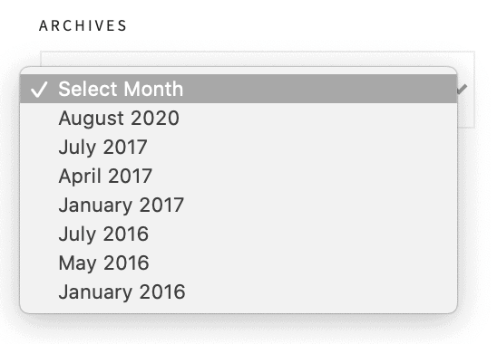The height and width of the screenshot is (344, 497).
Task: Pick July 2017 in the month dropdown
Action: click(239, 147)
